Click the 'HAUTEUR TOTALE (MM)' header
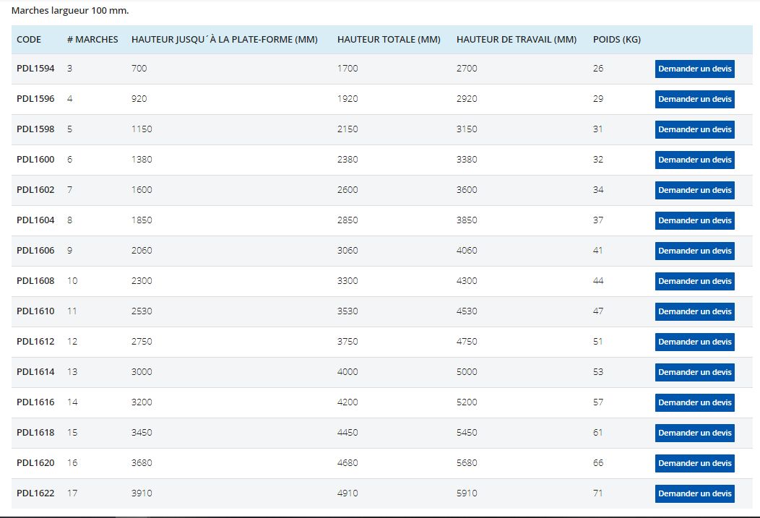Image resolution: width=760 pixels, height=518 pixels. tap(389, 39)
